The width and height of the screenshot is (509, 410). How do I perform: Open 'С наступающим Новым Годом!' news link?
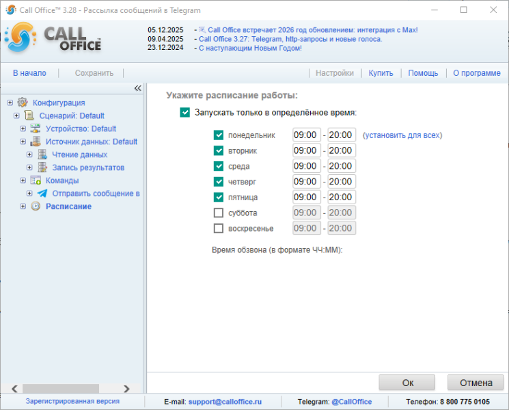250,48
